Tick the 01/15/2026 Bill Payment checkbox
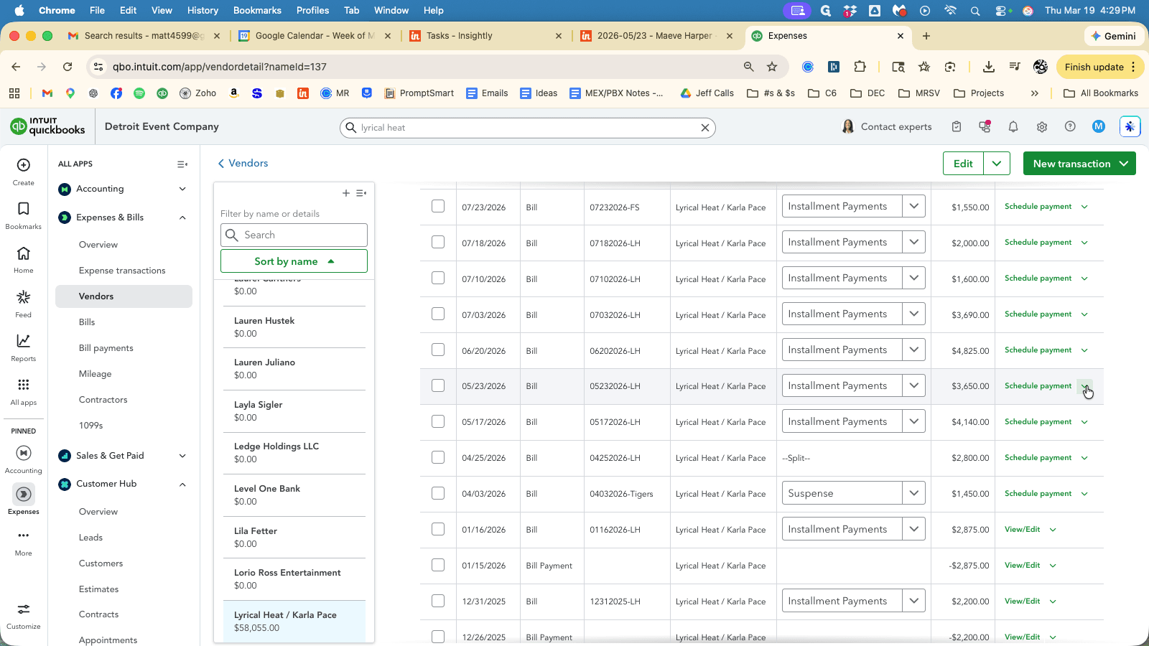The image size is (1149, 646). coord(438,565)
